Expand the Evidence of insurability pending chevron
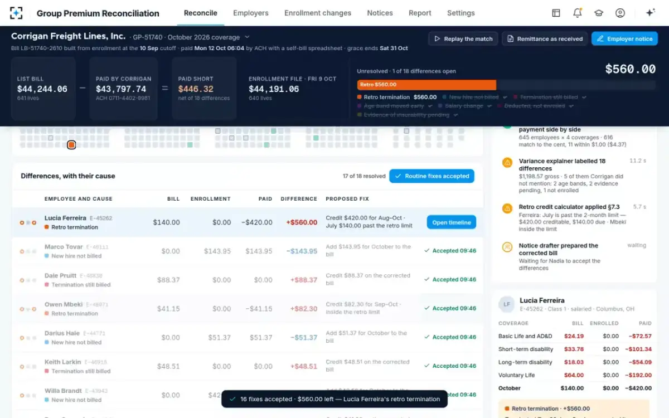 click(456, 115)
